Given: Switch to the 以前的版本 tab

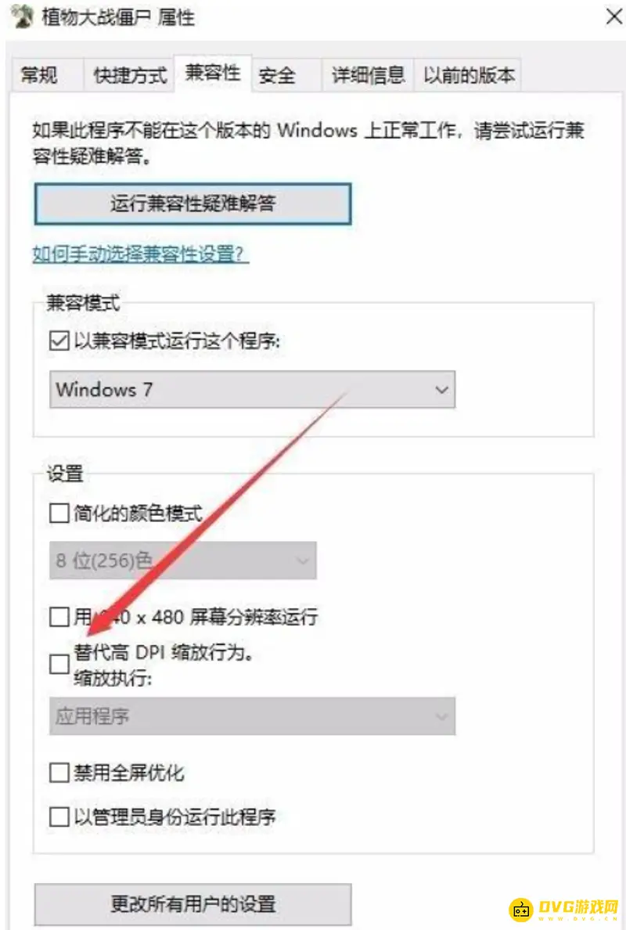Looking at the screenshot, I should point(468,74).
